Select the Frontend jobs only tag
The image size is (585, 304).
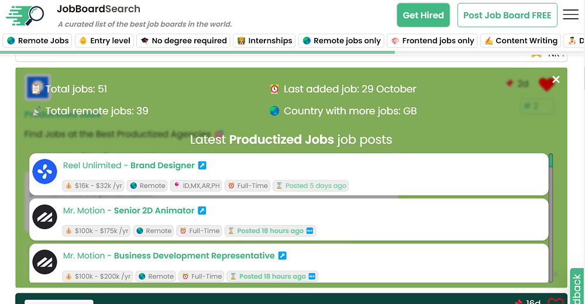tap(432, 41)
